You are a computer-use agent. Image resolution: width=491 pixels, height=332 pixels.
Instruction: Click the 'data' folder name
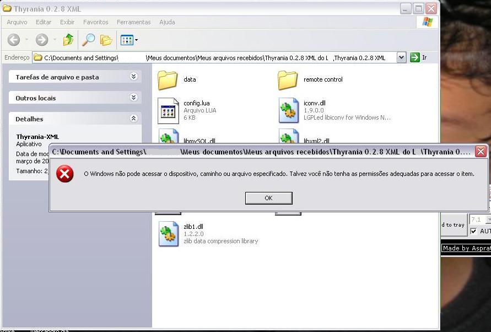point(190,79)
